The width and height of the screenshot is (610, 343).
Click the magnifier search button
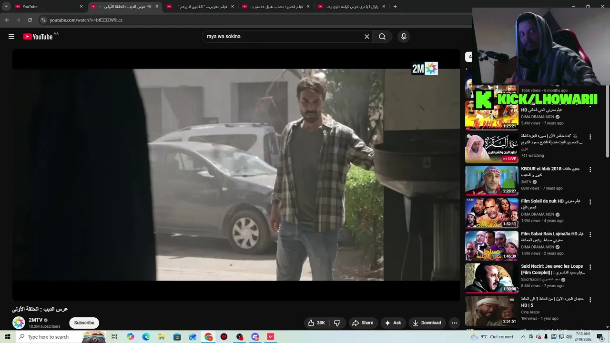pos(382,37)
